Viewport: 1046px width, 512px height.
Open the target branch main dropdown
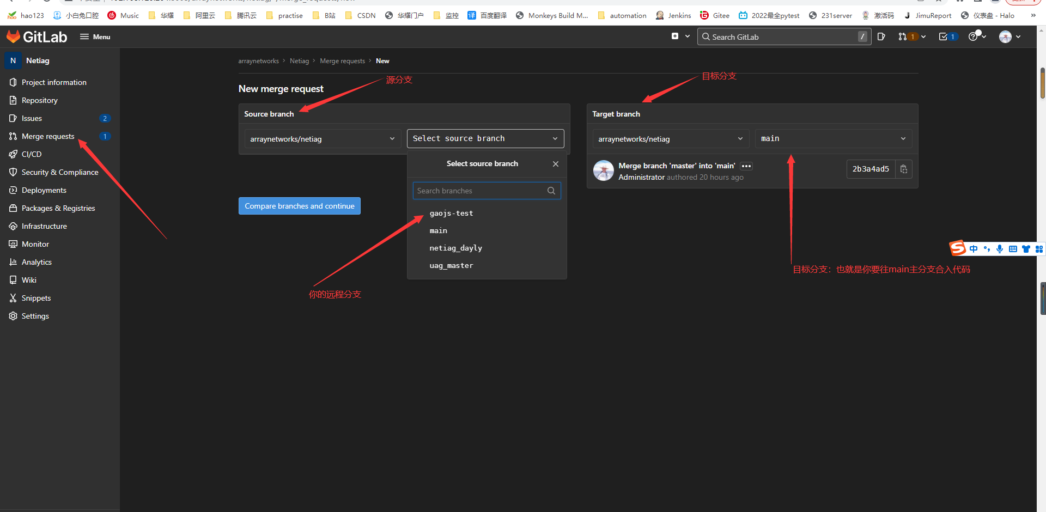coord(834,138)
